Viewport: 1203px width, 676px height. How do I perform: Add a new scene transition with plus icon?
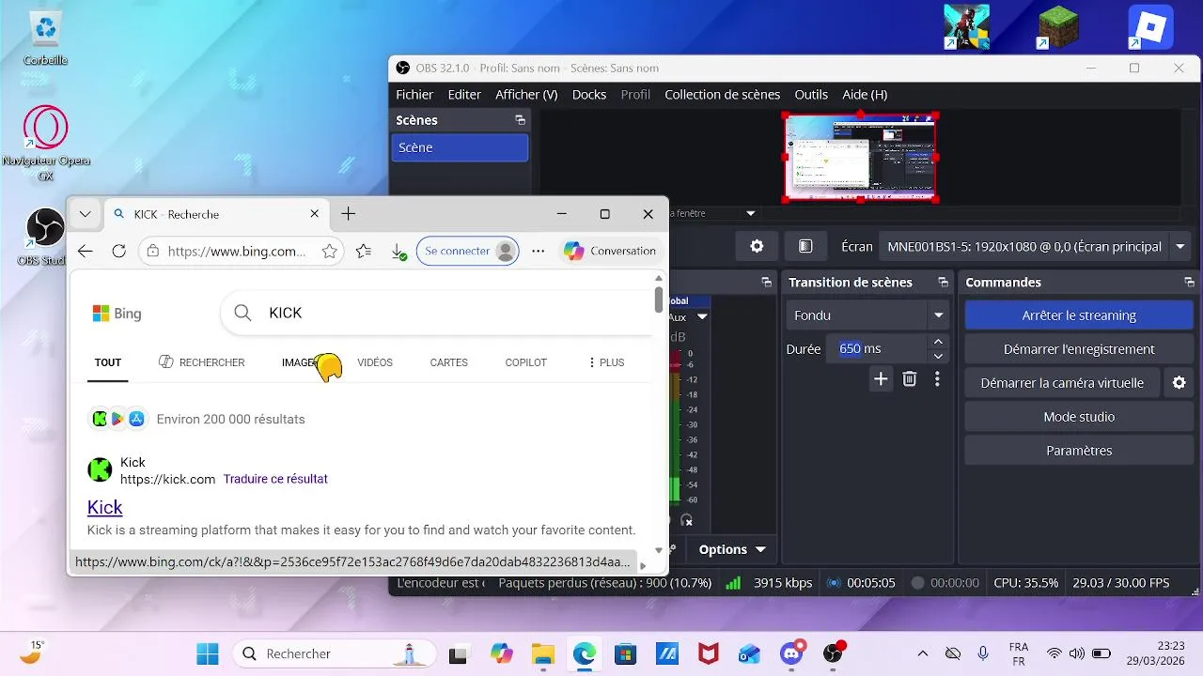coord(881,379)
